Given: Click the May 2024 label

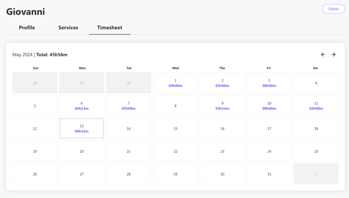Looking at the screenshot, I should (x=22, y=55).
